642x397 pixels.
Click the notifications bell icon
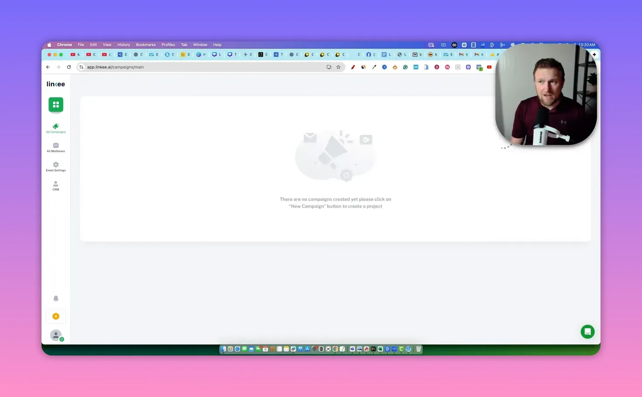55,298
